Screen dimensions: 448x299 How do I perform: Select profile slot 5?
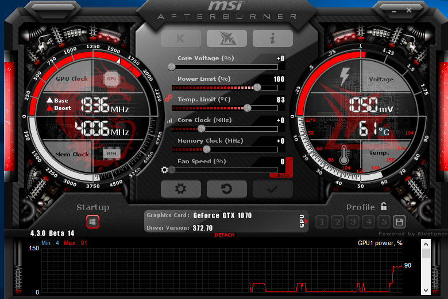(384, 222)
